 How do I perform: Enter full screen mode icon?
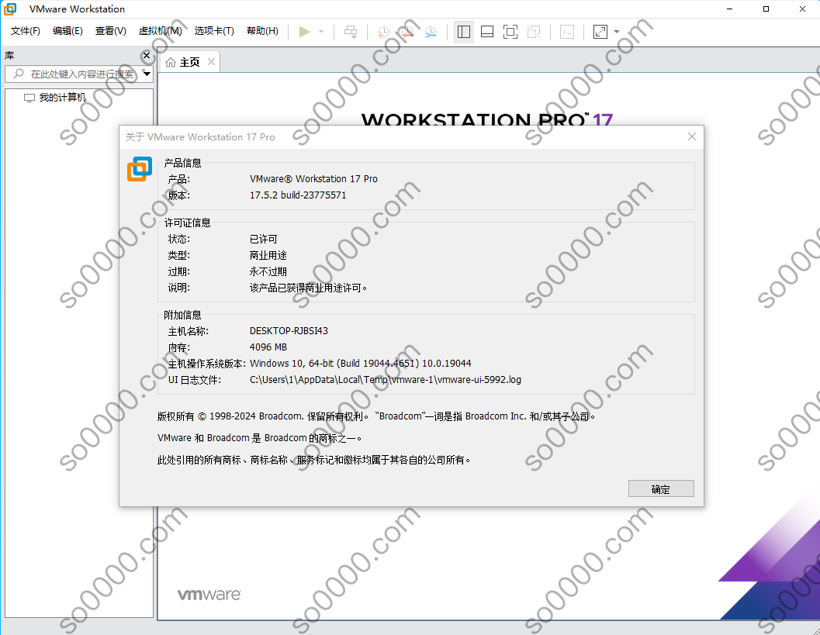click(510, 32)
